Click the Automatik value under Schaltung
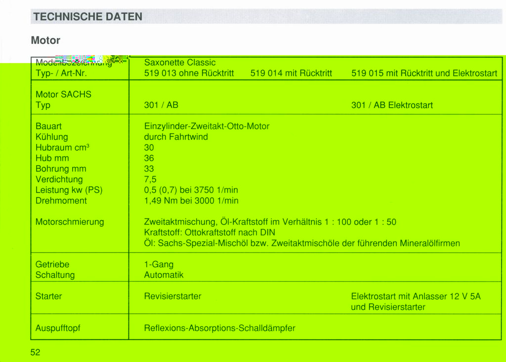The image size is (506, 362). tap(164, 275)
